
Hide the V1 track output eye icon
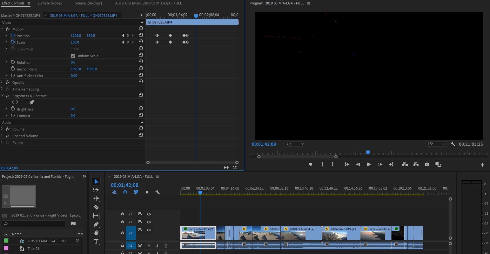click(x=148, y=230)
